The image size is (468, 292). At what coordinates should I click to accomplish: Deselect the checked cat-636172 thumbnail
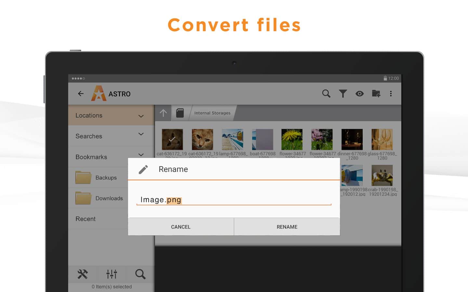pos(172,140)
